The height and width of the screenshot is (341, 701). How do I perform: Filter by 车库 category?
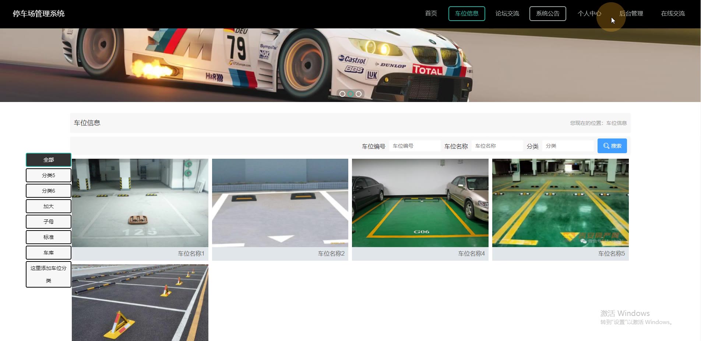click(x=49, y=253)
